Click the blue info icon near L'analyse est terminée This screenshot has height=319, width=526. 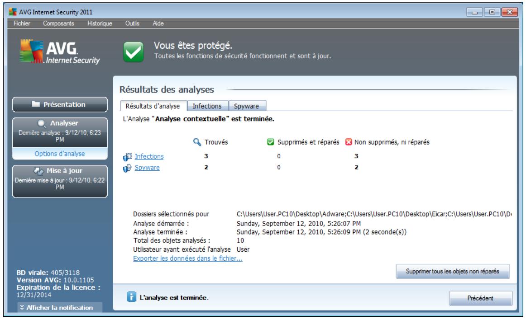[131, 296]
